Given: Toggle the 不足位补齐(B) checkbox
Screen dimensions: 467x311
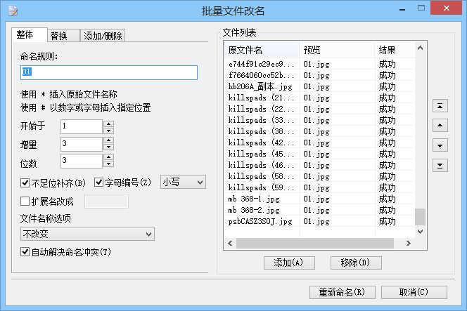Looking at the screenshot, I should click(25, 183).
